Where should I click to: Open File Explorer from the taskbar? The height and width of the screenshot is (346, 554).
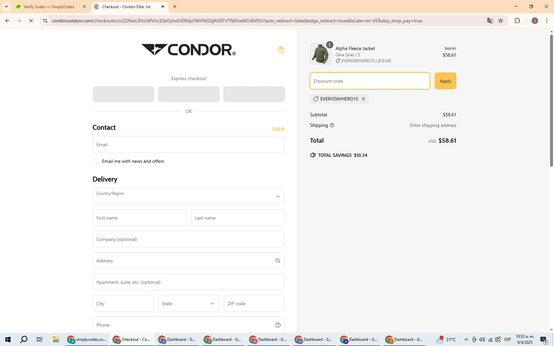(56, 340)
